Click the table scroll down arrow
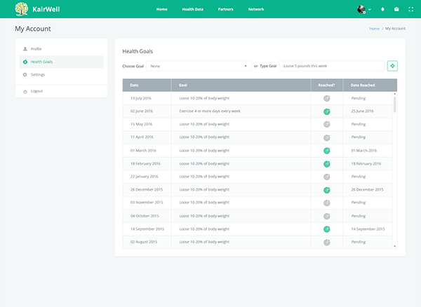This screenshot has height=307, width=421. (x=394, y=246)
